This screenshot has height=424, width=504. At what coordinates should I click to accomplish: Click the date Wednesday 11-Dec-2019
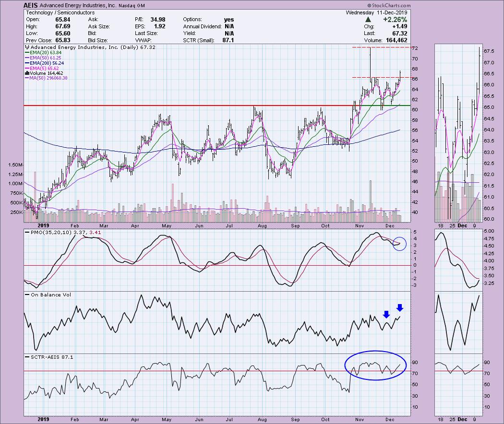point(376,12)
